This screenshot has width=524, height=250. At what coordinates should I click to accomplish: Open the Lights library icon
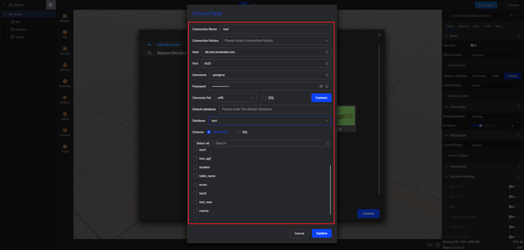pyautogui.click(x=65, y=114)
